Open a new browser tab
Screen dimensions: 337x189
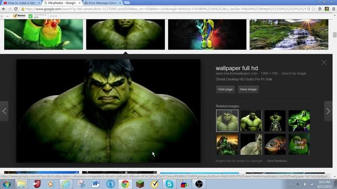click(x=127, y=3)
